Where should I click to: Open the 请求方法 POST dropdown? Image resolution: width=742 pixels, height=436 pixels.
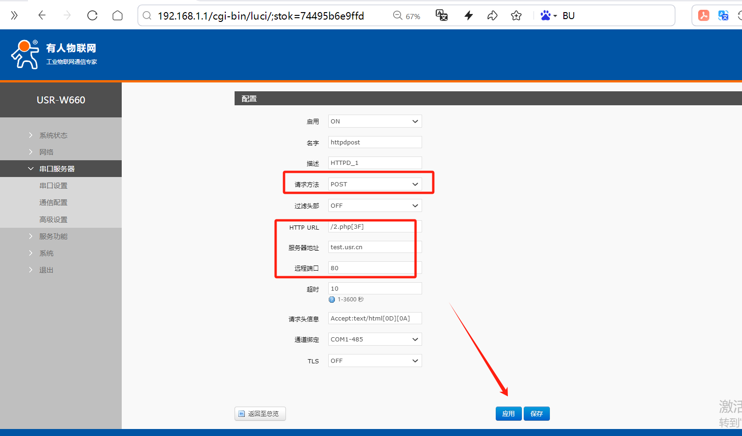[374, 184]
